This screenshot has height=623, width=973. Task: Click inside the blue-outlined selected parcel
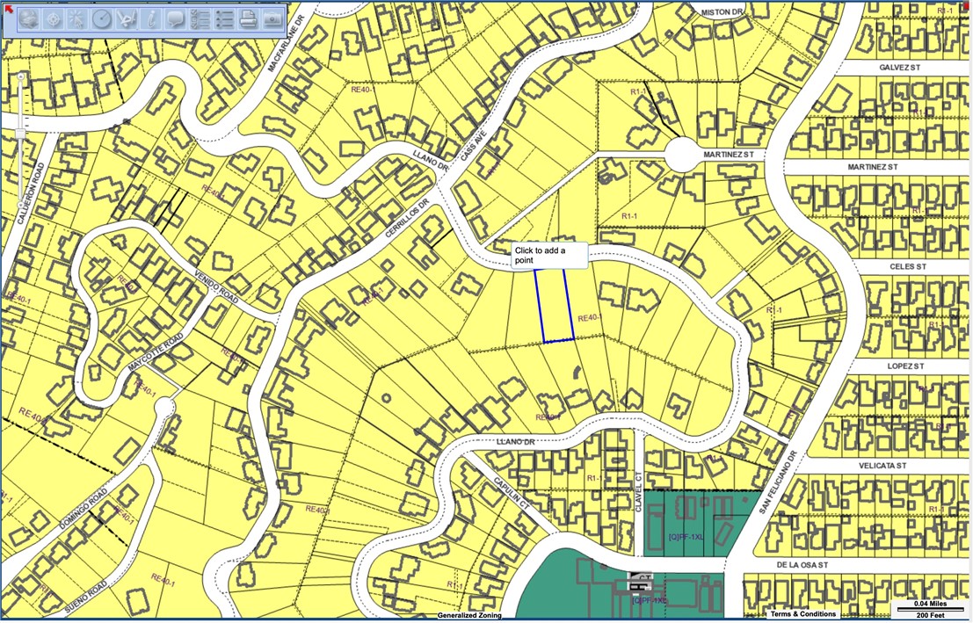[x=554, y=305]
